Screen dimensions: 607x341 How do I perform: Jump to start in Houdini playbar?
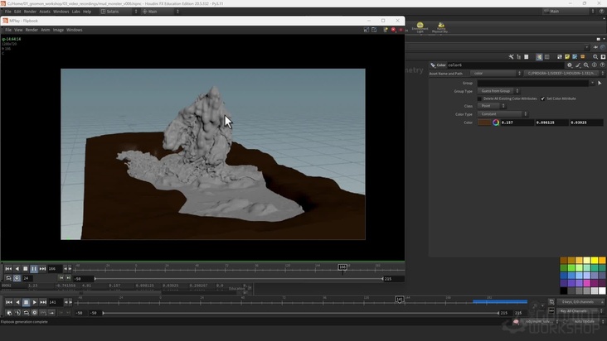(9, 302)
